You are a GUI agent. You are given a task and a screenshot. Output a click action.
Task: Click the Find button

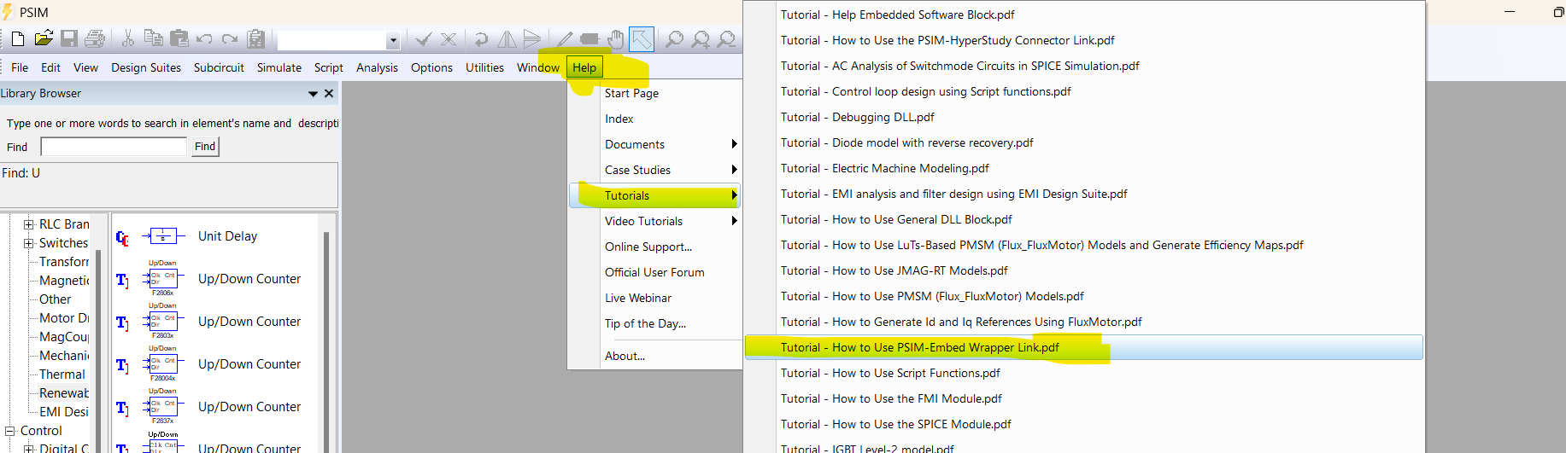click(x=205, y=147)
